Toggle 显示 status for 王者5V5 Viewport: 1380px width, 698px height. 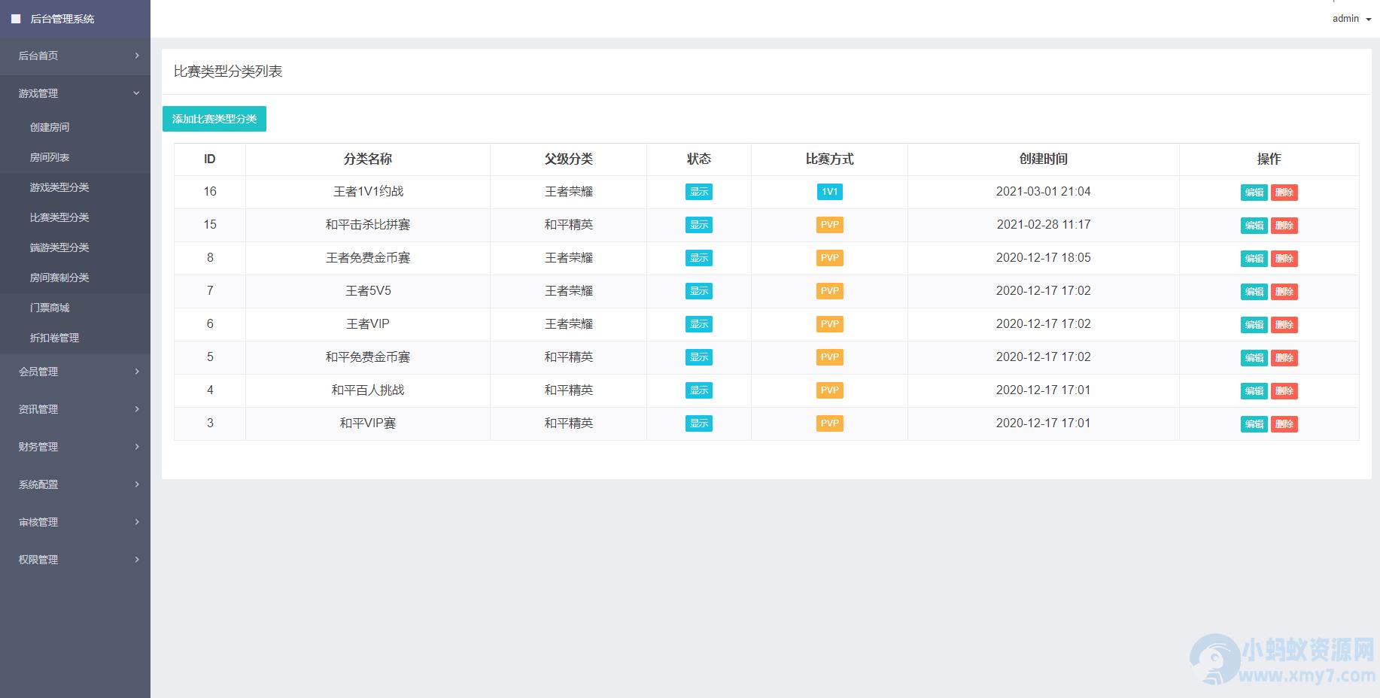click(x=699, y=291)
